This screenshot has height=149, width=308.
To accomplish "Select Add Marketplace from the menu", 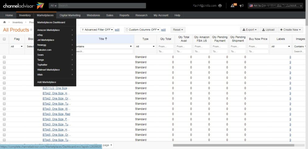I will click(47, 82).
